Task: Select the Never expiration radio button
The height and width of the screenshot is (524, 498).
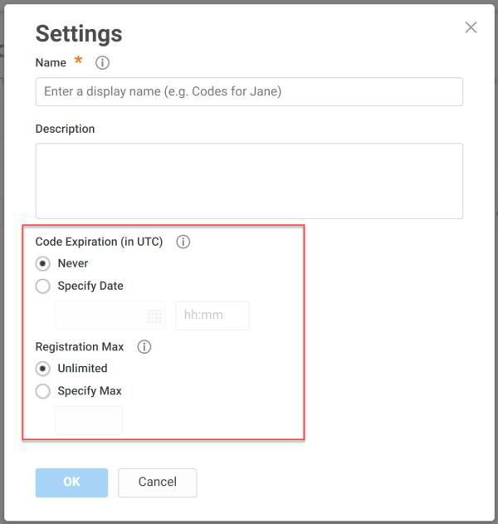Action: 43,263
